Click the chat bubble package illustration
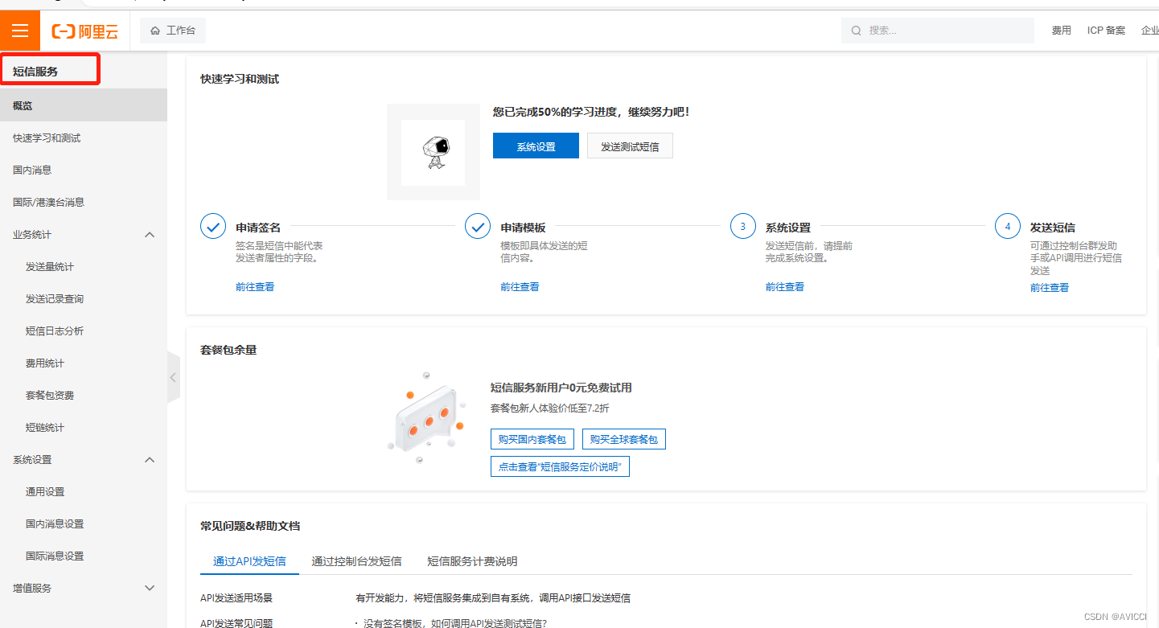 (x=426, y=418)
